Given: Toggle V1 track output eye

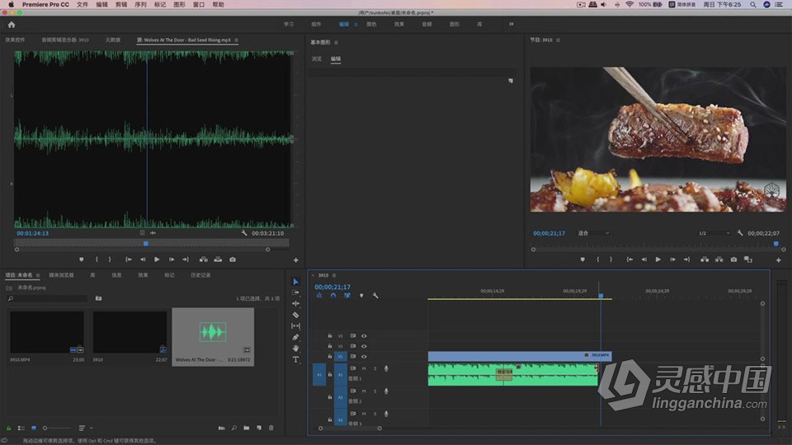Looking at the screenshot, I should tap(364, 356).
